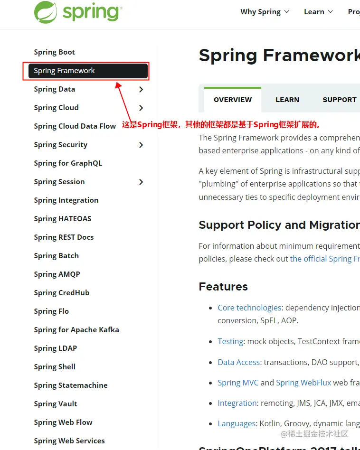Screen dimensions: 360x450
Task: Open the Spring MVC link
Action: 238,383
